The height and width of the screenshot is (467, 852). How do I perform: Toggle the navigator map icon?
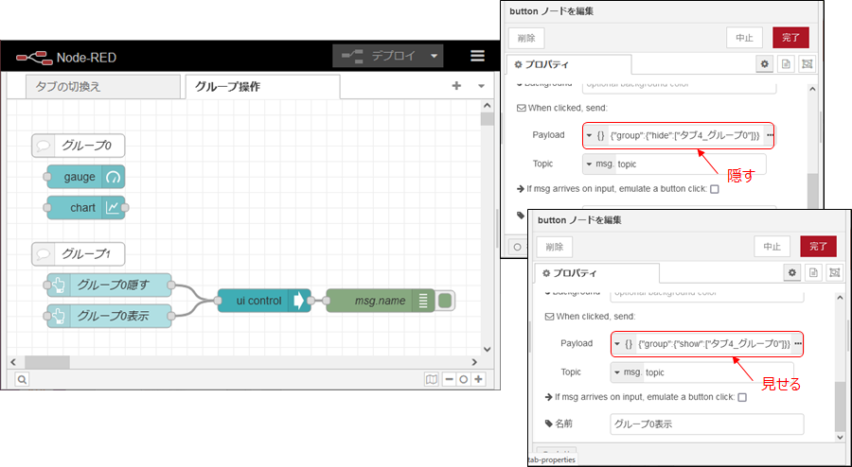click(x=432, y=379)
